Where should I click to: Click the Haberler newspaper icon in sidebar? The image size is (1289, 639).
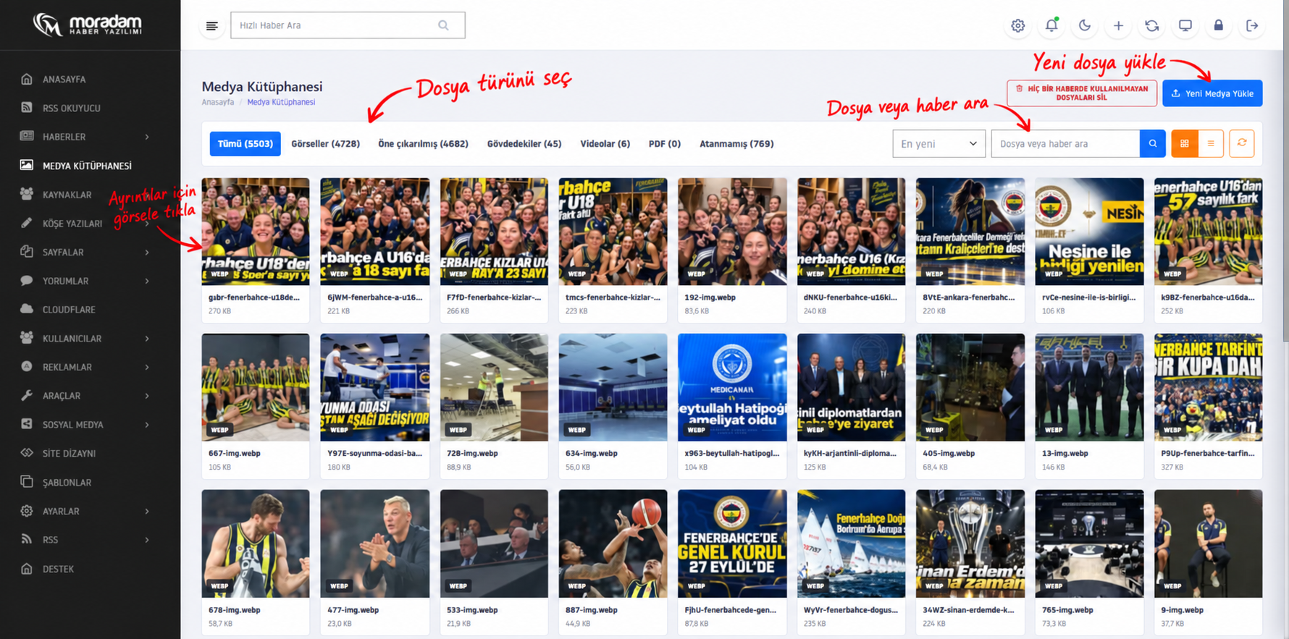(x=27, y=136)
